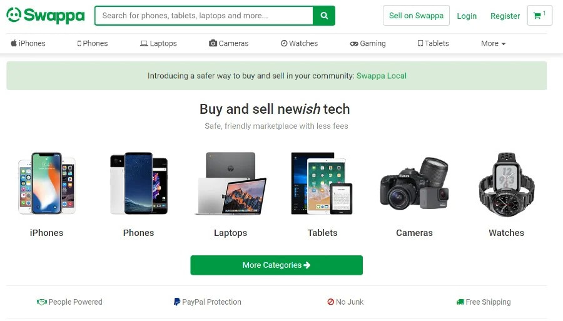Image resolution: width=563 pixels, height=321 pixels.
Task: Click the Swappa smiley logo
Action: coord(14,15)
